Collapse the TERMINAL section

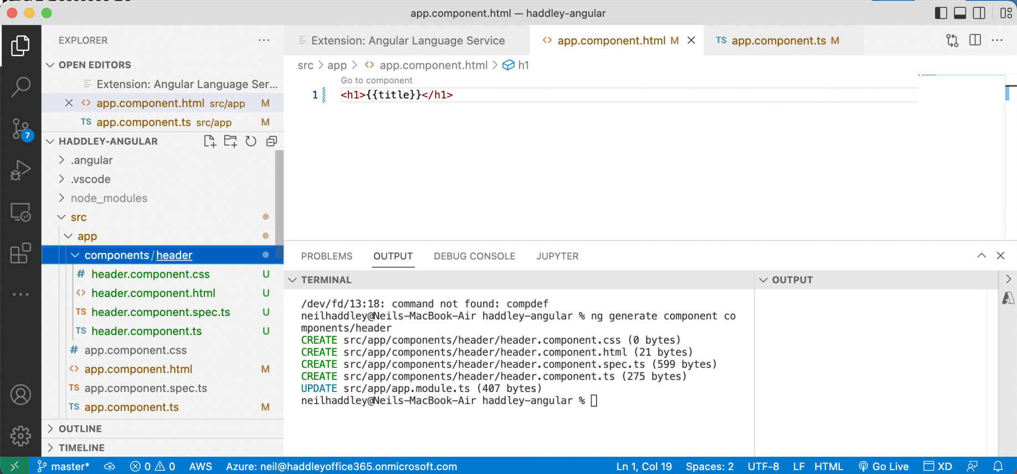point(292,280)
